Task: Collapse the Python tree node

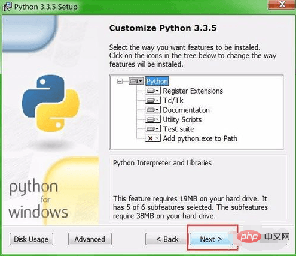Action: [120, 81]
